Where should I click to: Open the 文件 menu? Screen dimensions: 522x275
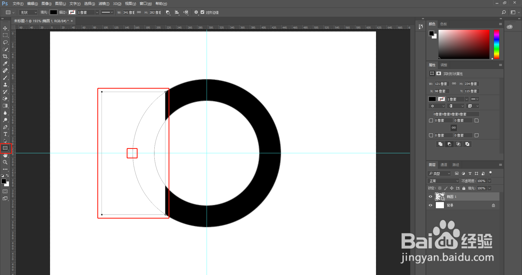click(18, 4)
